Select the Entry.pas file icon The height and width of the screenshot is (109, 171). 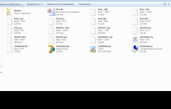tap(9, 31)
